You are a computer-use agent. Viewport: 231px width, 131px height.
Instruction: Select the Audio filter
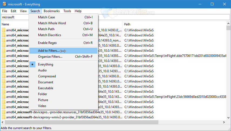(x=63, y=70)
